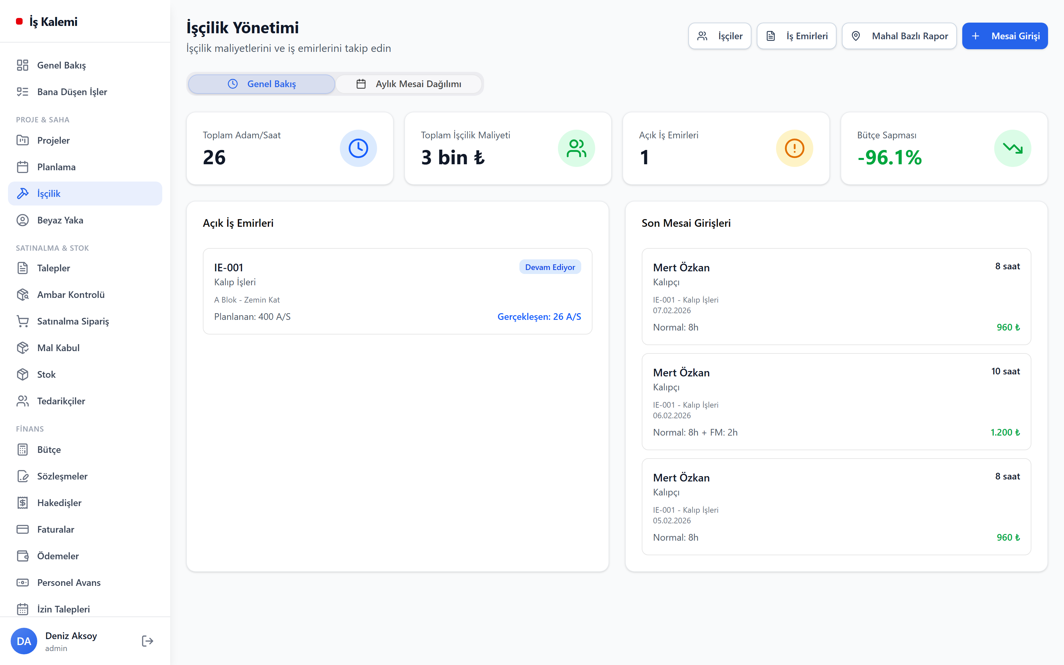The image size is (1064, 665).
Task: Open Beyaz Yaka in the sidebar
Action: pyautogui.click(x=85, y=220)
